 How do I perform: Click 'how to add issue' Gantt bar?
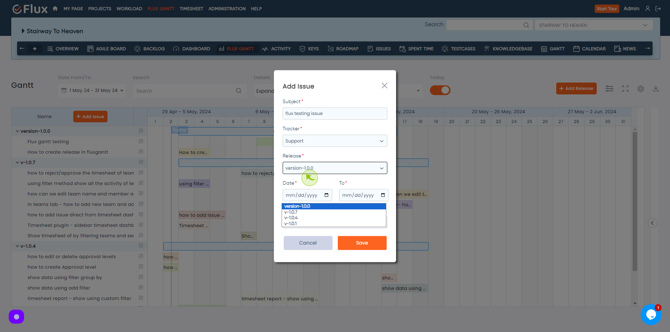click(x=202, y=215)
